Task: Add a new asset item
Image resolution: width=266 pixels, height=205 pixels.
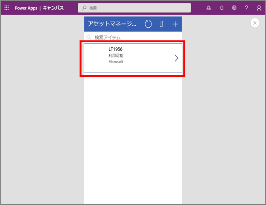Action: tap(175, 24)
